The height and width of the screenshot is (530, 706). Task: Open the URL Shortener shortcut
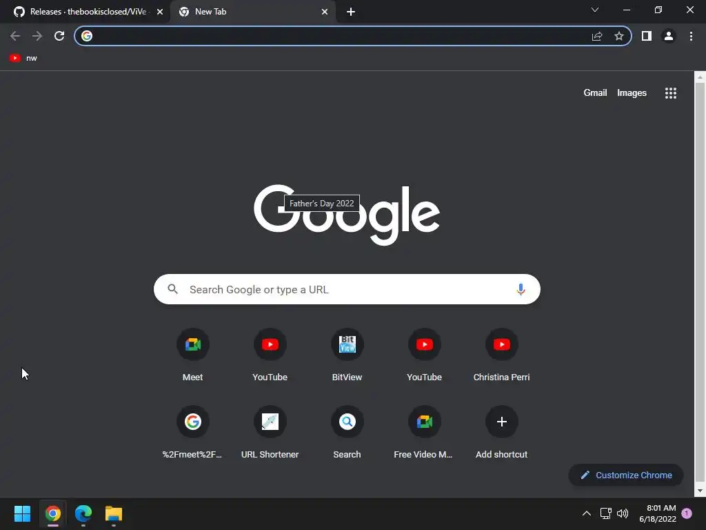click(270, 433)
